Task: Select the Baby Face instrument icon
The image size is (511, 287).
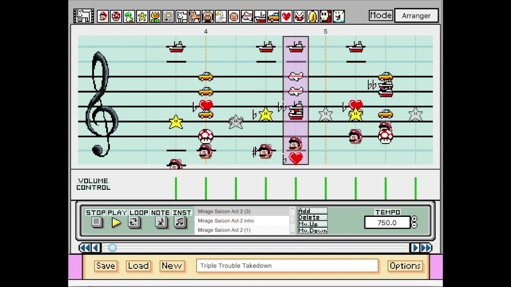Action: click(x=234, y=16)
